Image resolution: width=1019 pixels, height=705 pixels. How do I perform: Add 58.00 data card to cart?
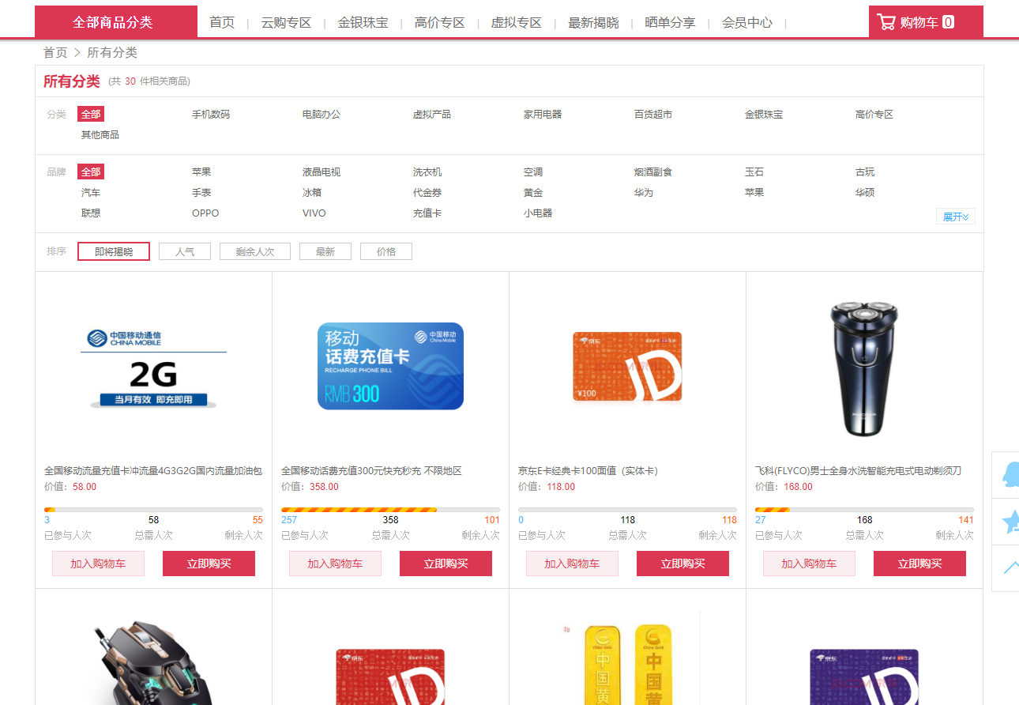(x=98, y=564)
